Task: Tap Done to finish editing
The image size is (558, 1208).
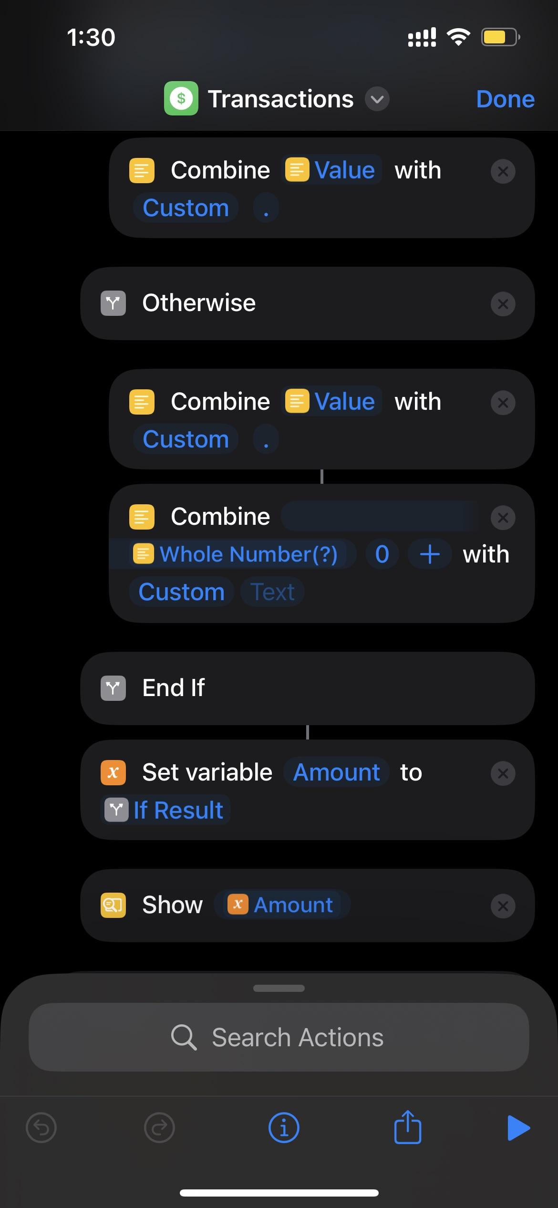Action: (505, 99)
